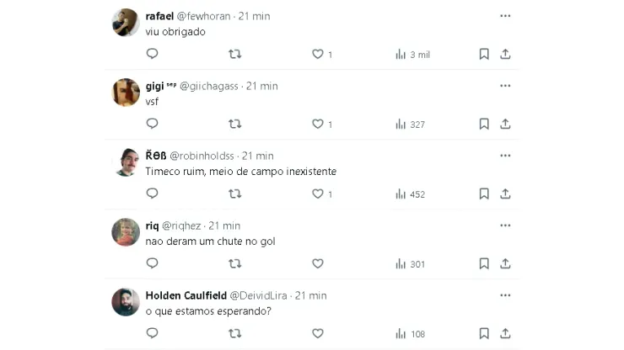Share gigi's tweet
The image size is (624, 350).
505,124
